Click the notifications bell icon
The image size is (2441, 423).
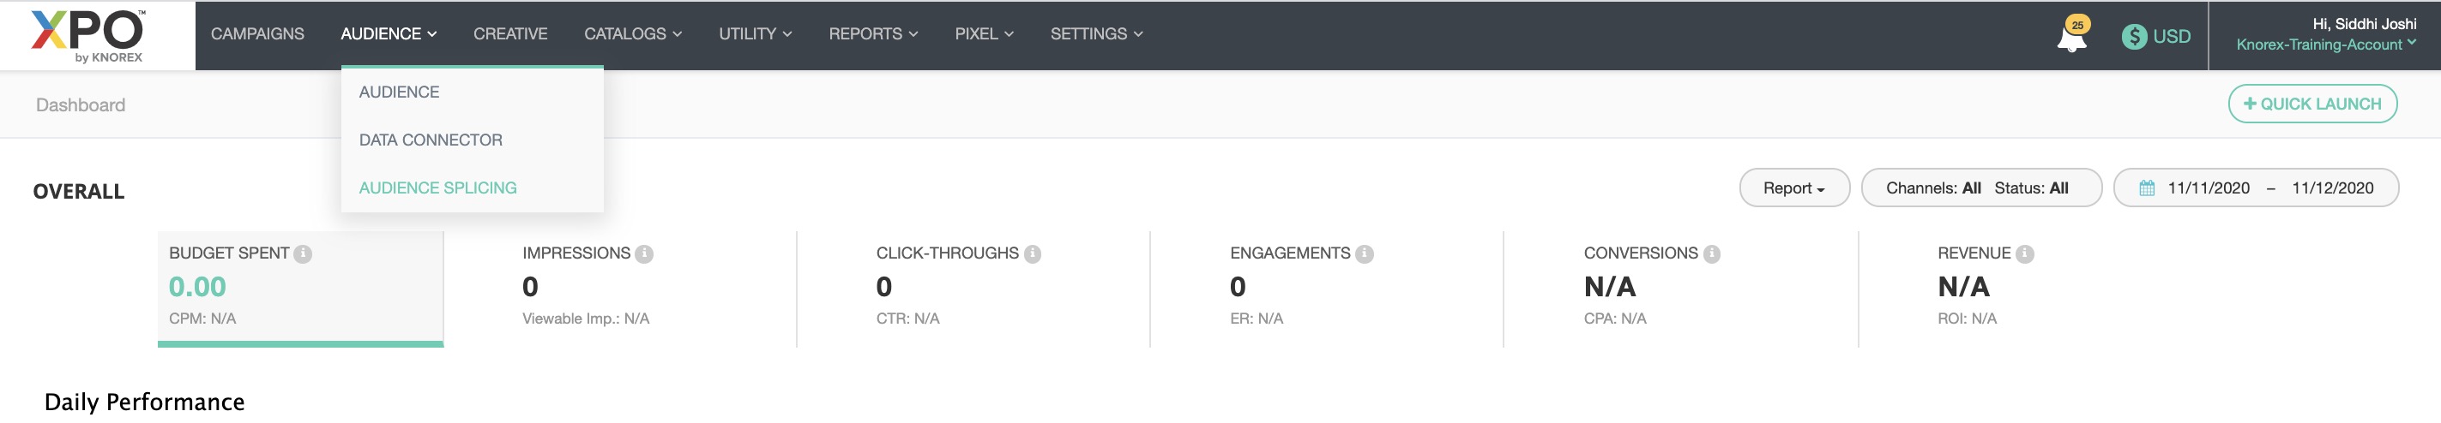(x=2070, y=38)
